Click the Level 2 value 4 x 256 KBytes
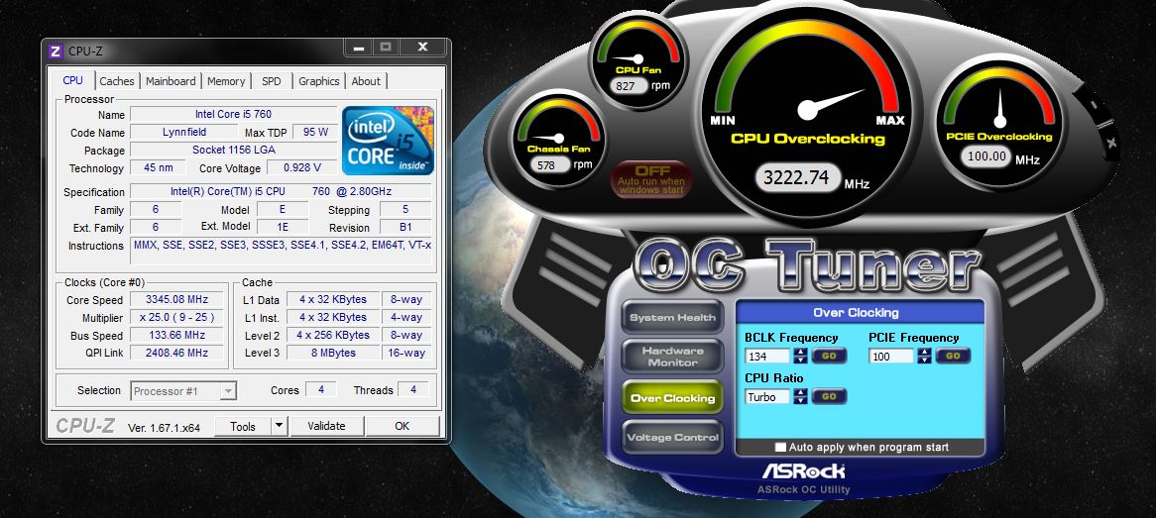Viewport: 1156px width, 518px height. coord(333,335)
